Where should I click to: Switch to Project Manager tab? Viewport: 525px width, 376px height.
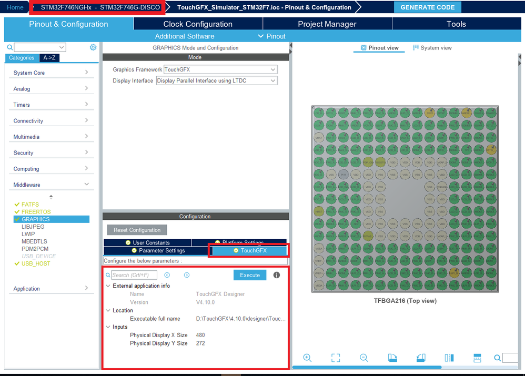pyautogui.click(x=327, y=24)
